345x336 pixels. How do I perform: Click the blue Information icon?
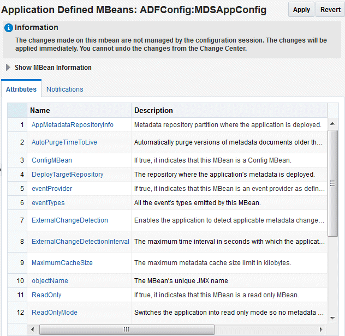[9, 28]
